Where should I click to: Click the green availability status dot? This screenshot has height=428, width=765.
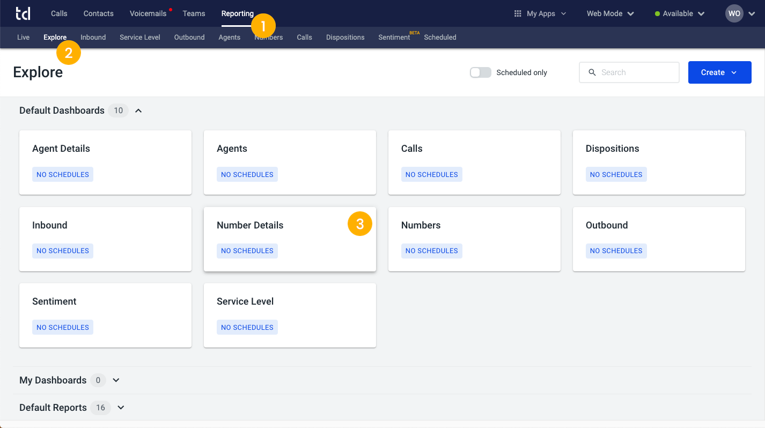coord(657,13)
